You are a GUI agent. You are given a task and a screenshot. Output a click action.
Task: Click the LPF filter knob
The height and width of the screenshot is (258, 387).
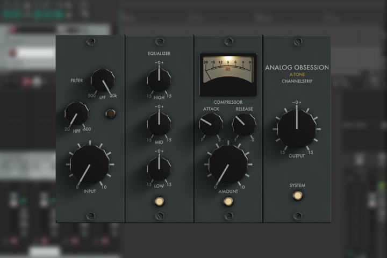(103, 81)
